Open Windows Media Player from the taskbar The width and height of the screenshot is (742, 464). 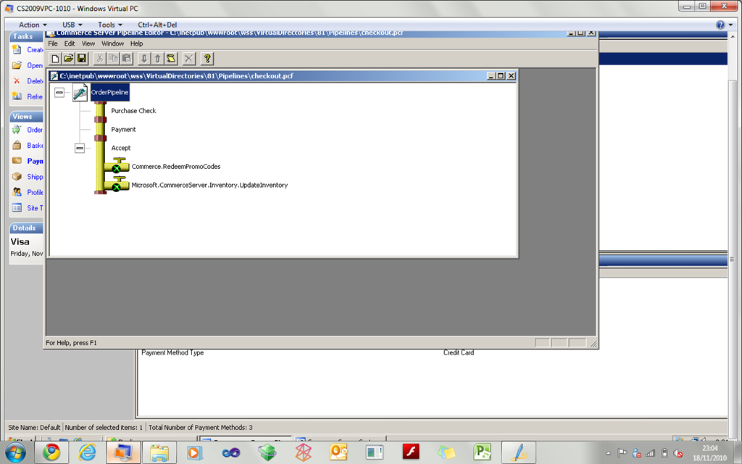194,452
